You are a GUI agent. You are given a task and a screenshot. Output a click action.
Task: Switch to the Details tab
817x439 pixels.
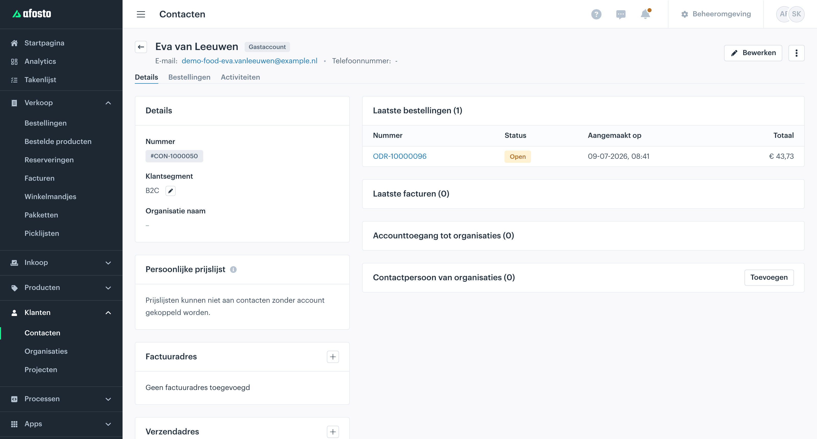coord(147,77)
